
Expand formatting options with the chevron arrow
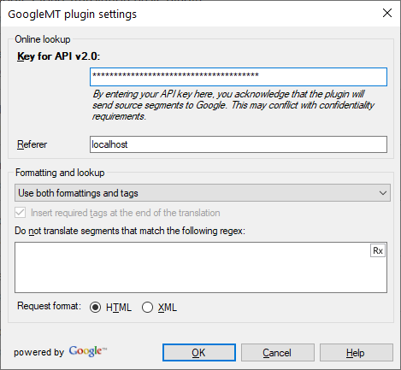coord(383,193)
